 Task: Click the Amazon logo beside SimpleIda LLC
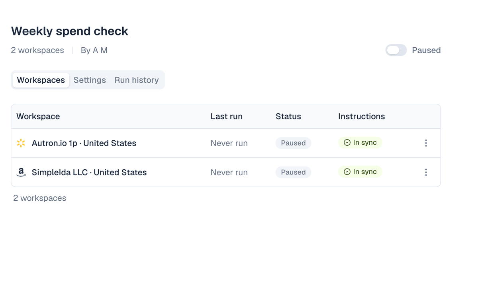click(x=21, y=172)
